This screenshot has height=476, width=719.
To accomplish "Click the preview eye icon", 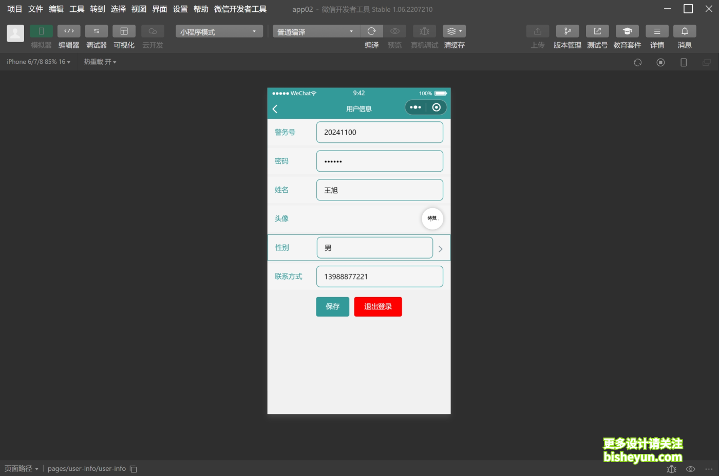I will click(x=395, y=31).
